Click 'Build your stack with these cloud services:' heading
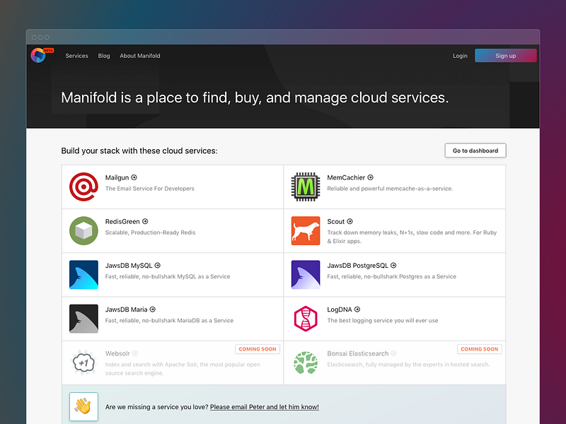Image resolution: width=566 pixels, height=424 pixels. pyautogui.click(x=139, y=151)
